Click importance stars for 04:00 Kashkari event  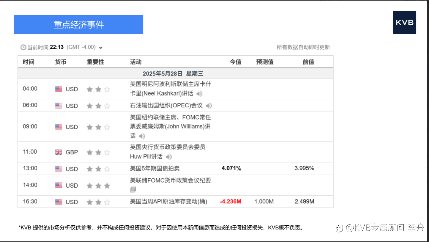98,89
